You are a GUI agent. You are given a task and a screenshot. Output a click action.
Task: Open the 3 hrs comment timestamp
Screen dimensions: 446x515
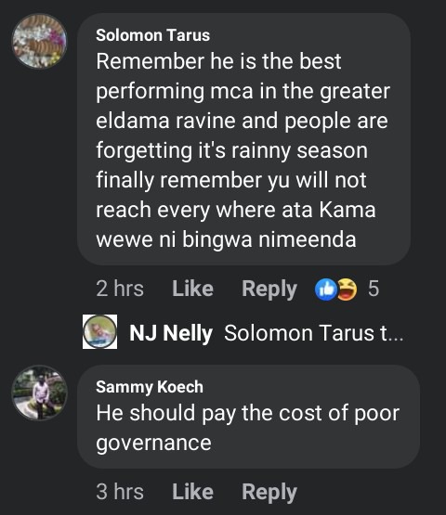click(x=120, y=492)
